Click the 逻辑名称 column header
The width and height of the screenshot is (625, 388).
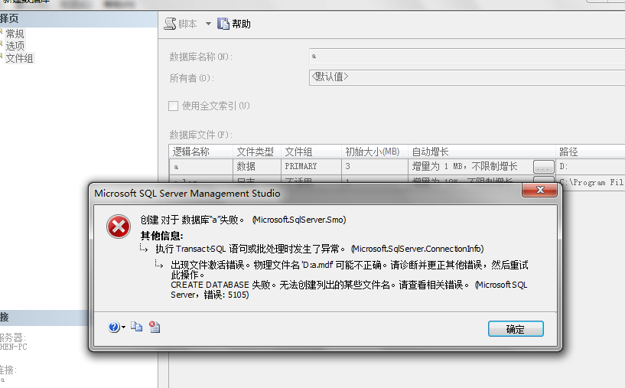coord(201,152)
